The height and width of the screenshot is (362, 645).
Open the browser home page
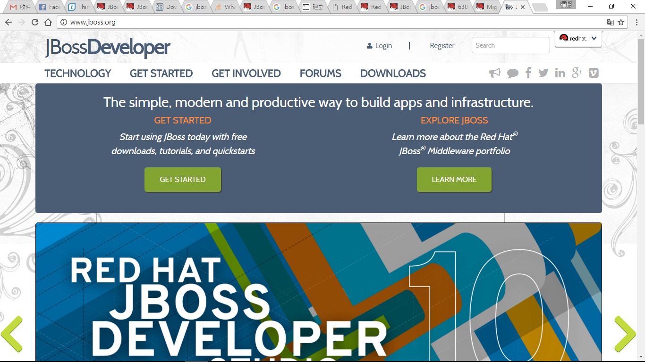coord(48,22)
